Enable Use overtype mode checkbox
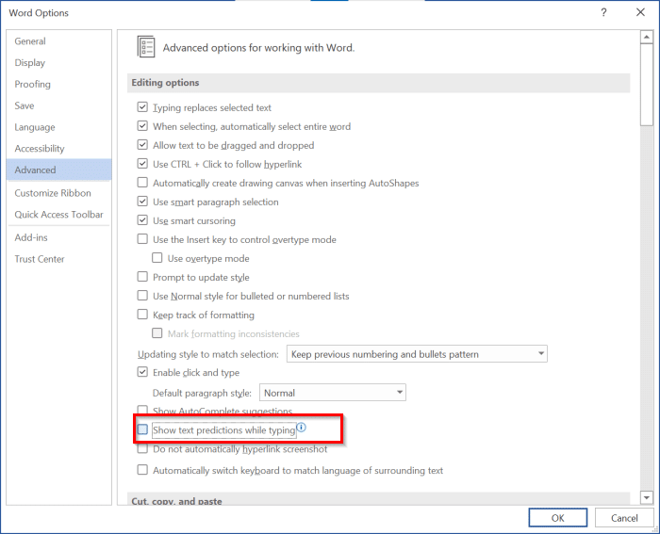The width and height of the screenshot is (660, 534). pyautogui.click(x=157, y=258)
